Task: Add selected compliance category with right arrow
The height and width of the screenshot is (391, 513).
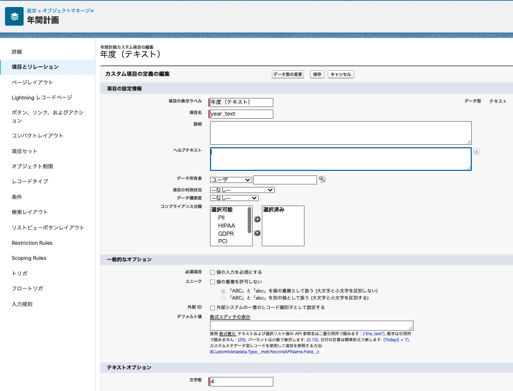Action: click(x=257, y=219)
